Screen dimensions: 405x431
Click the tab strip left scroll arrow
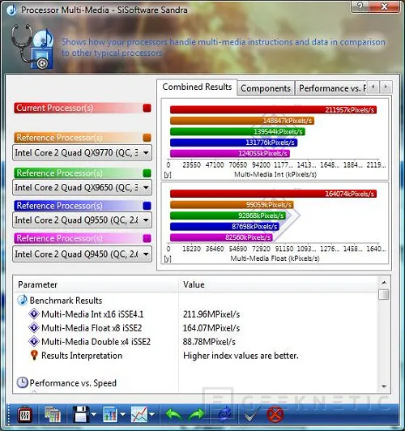[x=373, y=87]
